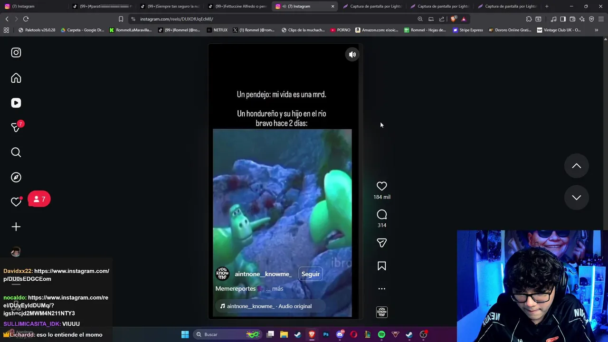Open the Instagram logo home link
608x342 pixels.
16,53
